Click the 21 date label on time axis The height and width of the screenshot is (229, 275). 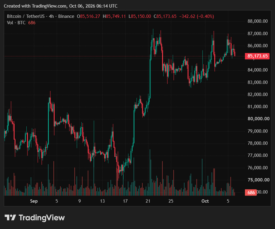(148, 201)
